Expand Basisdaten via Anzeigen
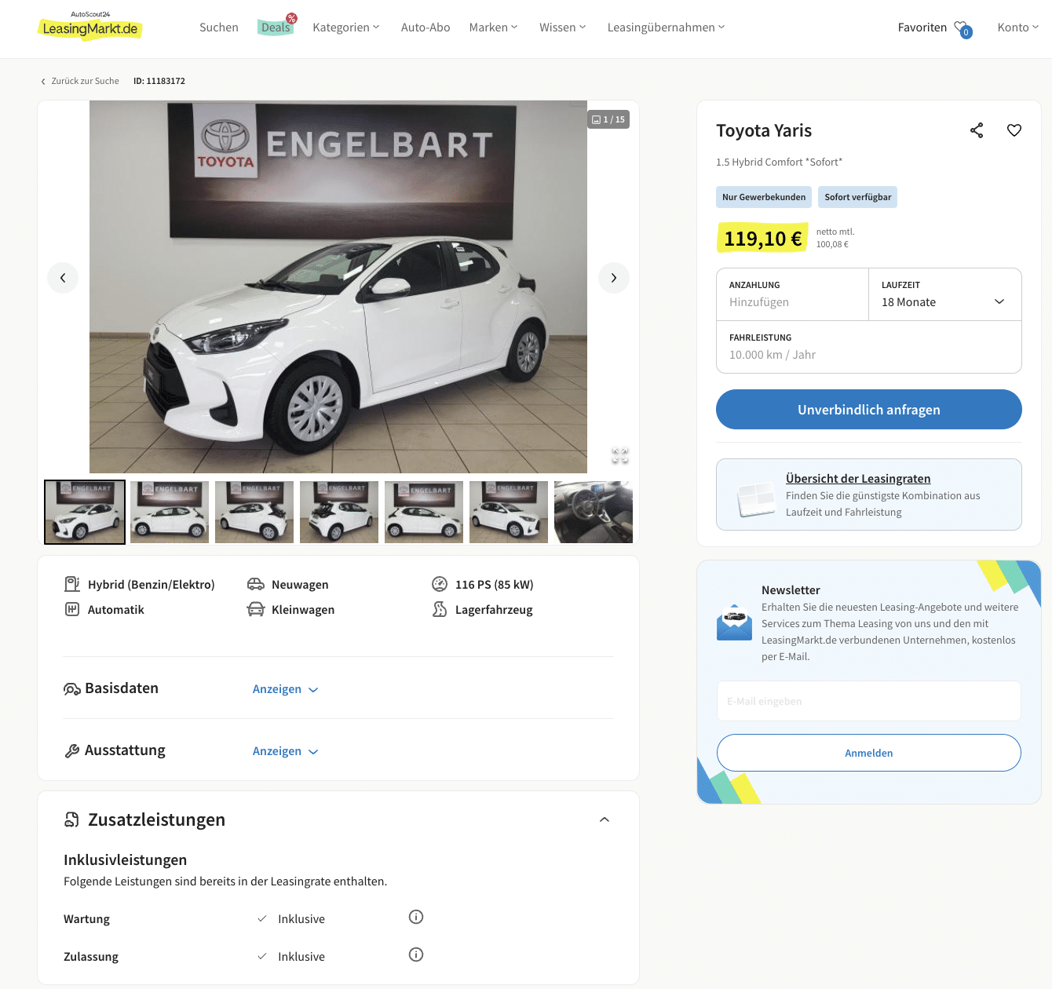Viewport: 1052px width, 989px height. click(285, 689)
